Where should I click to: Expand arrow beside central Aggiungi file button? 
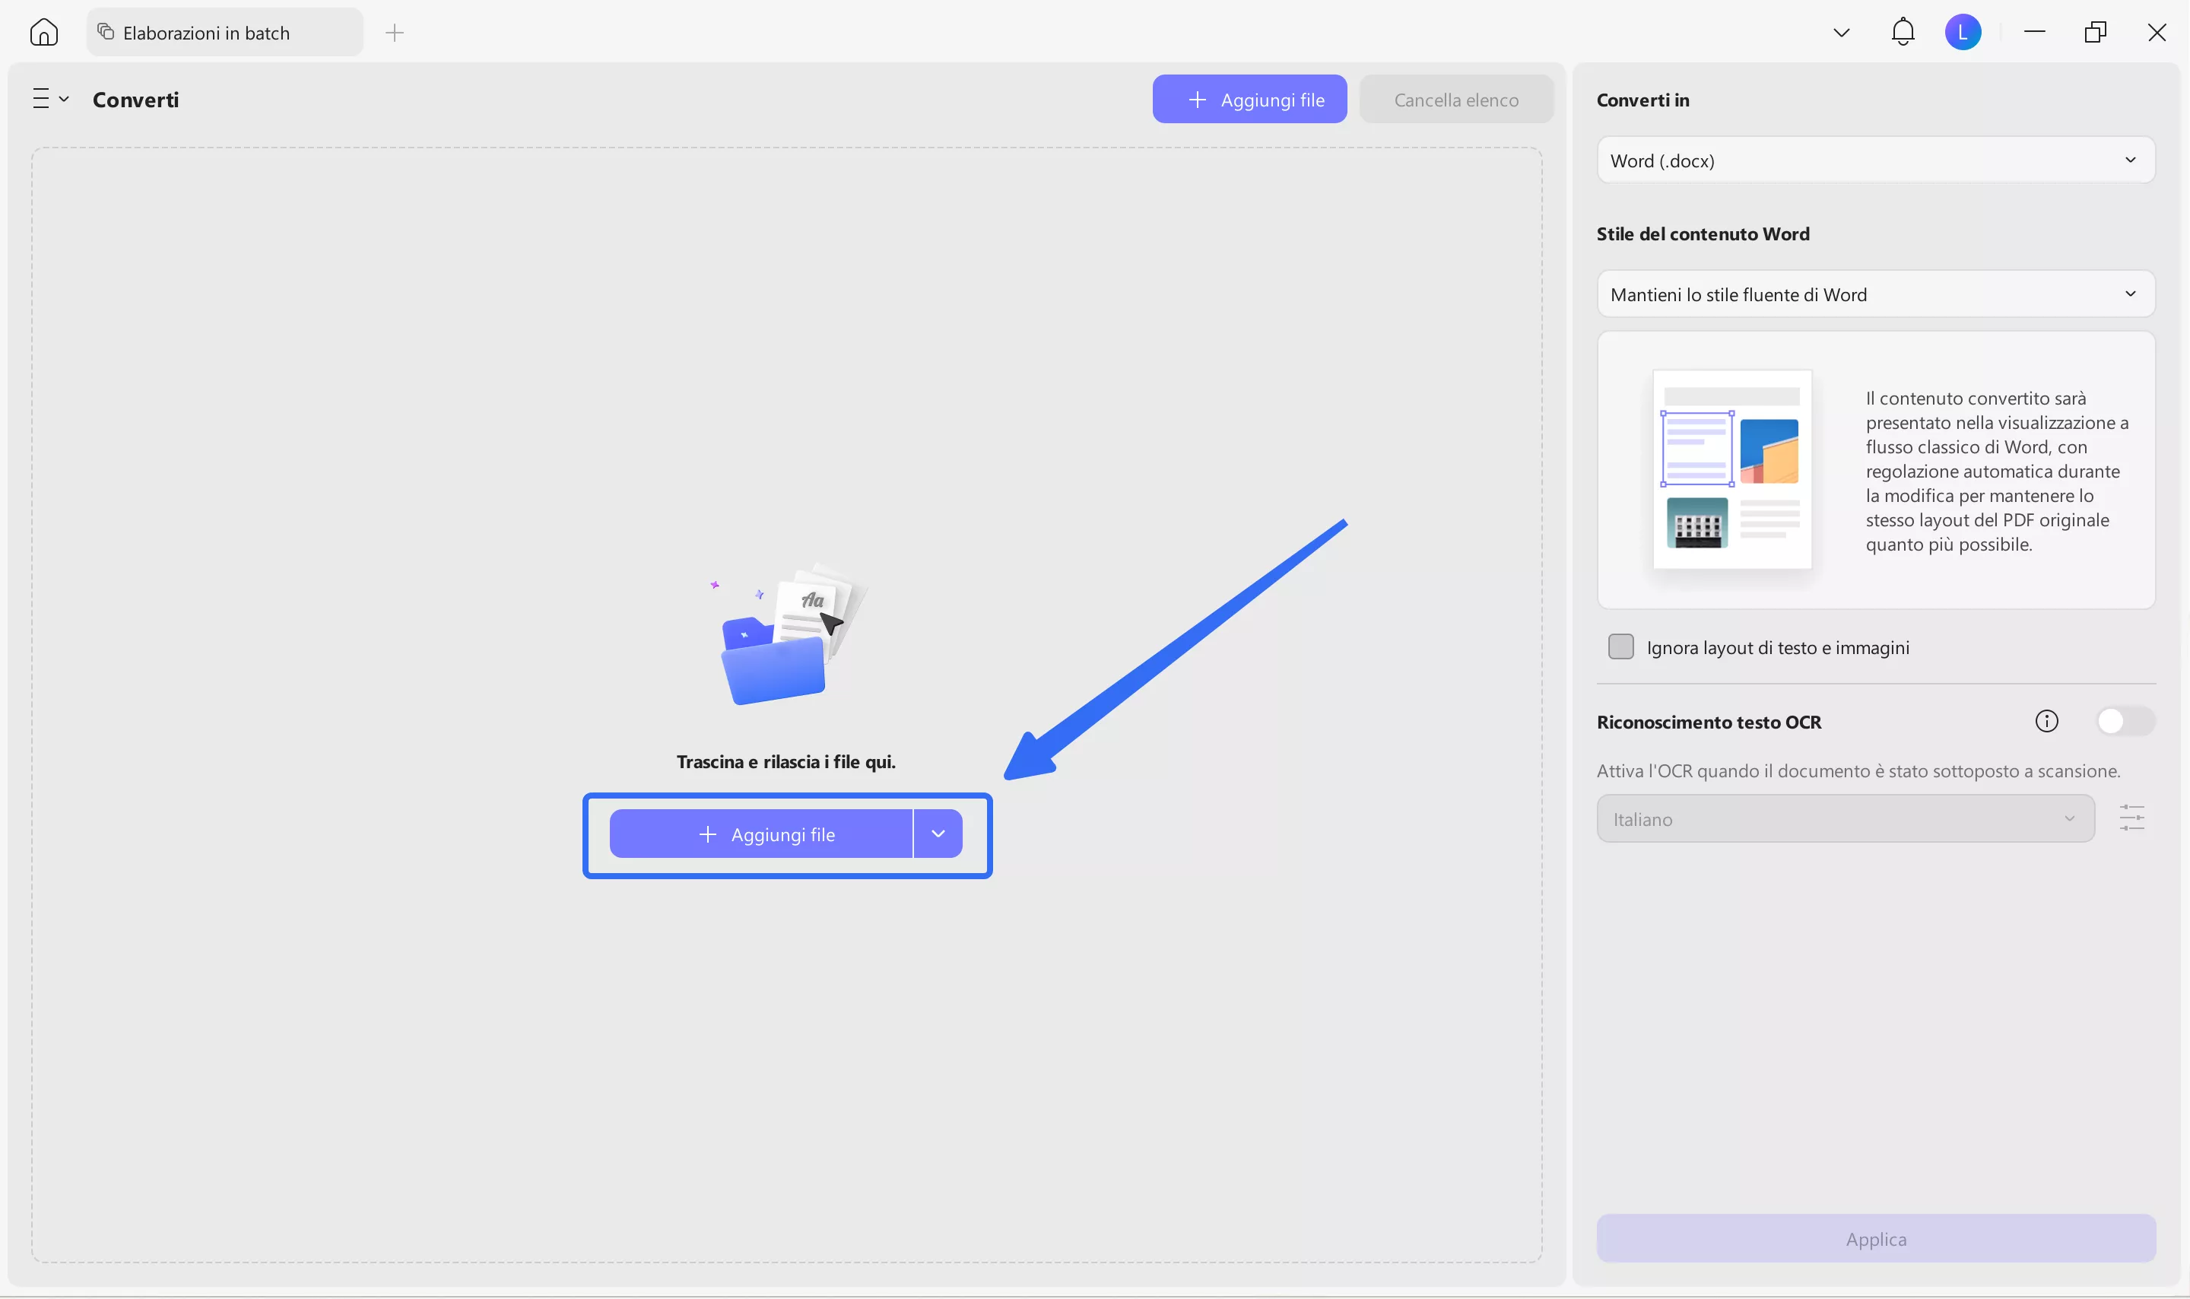938,834
